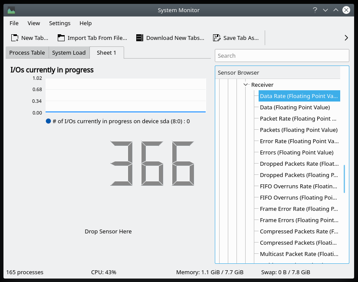Click into the sensor Search field
Viewport: 358px width, 282px height.
point(282,56)
